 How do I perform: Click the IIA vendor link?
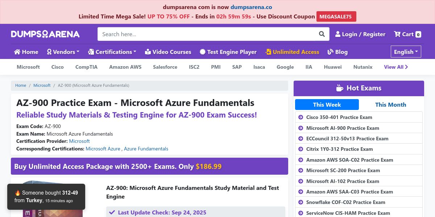pos(309,67)
